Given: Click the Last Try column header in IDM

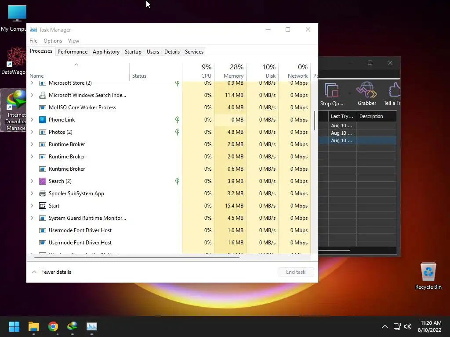Looking at the screenshot, I should click(x=342, y=116).
